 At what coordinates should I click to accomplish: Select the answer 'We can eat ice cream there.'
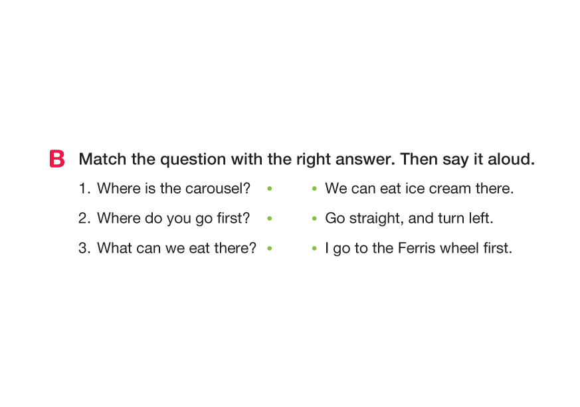419,189
